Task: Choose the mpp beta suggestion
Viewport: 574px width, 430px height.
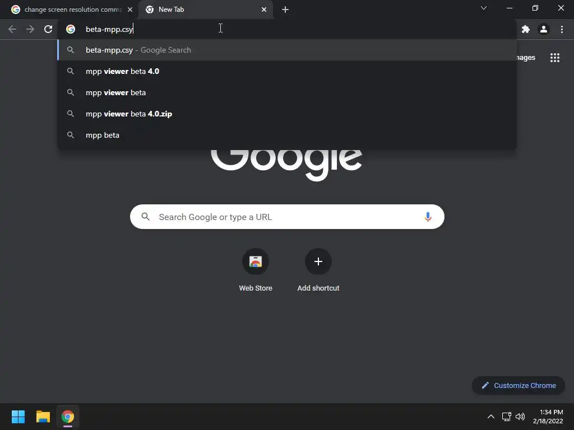Action: [287, 135]
